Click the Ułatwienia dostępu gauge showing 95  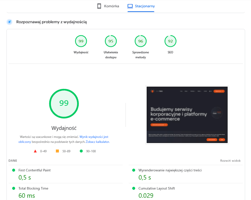point(111,41)
